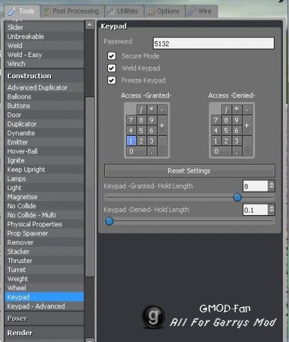The image size is (289, 342).
Task: Select the Prop Spawner tool
Action: coord(44,233)
